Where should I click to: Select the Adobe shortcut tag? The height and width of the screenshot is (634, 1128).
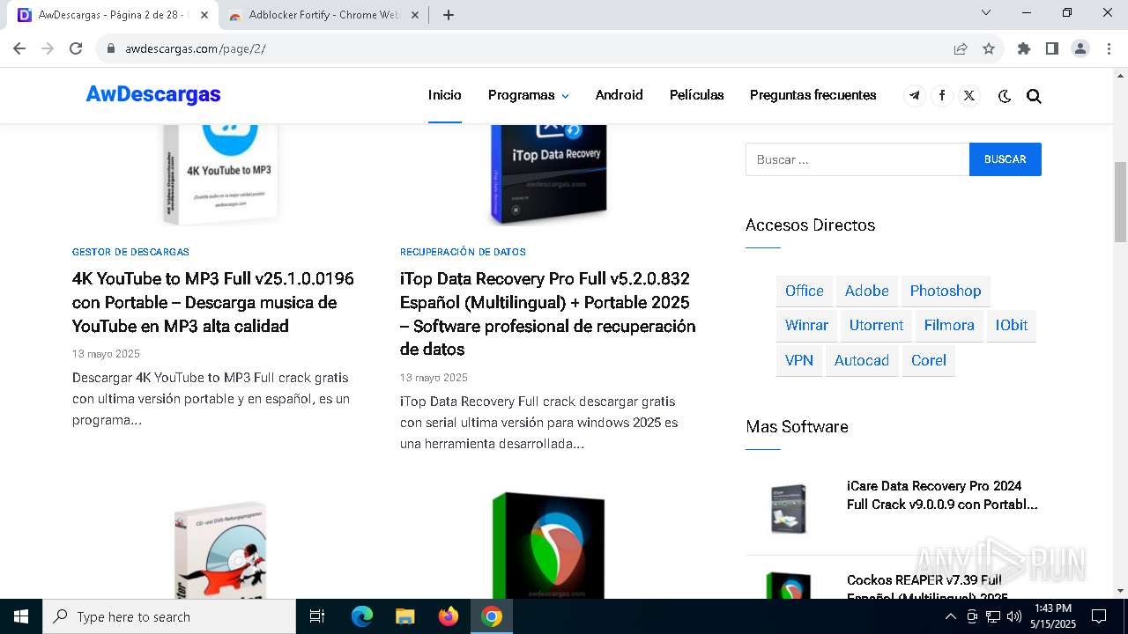867,291
